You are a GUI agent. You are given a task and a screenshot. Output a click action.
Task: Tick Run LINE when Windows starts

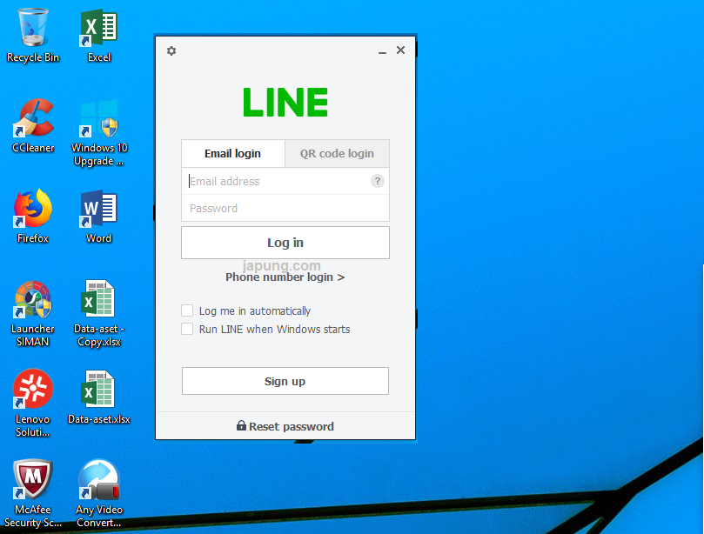click(187, 329)
